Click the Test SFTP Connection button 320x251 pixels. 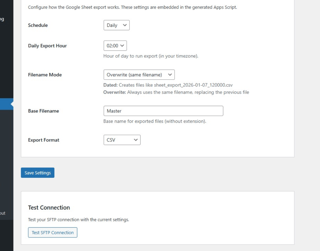tap(52, 232)
